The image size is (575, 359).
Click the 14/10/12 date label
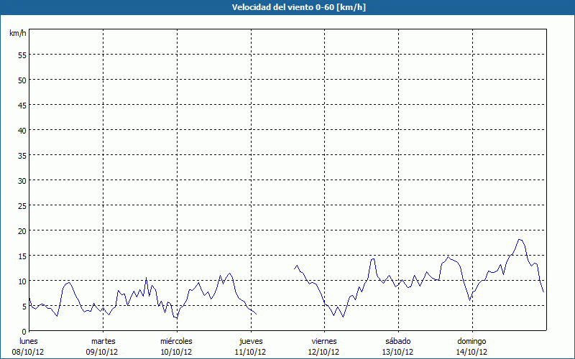471,352
